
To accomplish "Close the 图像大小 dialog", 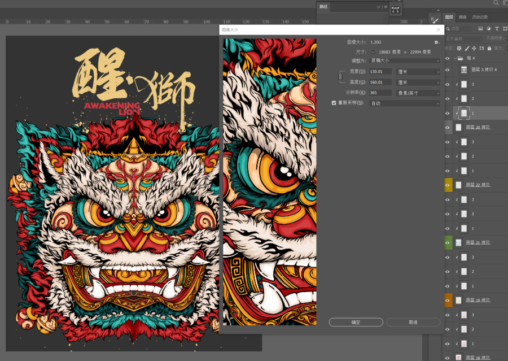I will [x=439, y=29].
